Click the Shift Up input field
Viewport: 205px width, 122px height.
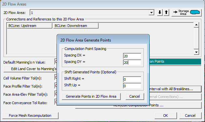click(x=132, y=86)
